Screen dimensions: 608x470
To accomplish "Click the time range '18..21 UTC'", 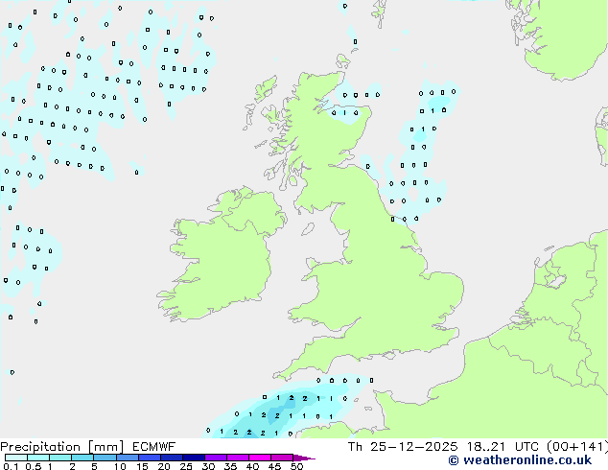I will 503,447.
